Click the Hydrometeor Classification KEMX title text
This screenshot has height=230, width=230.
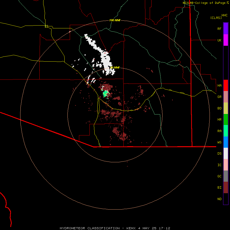coord(115,228)
